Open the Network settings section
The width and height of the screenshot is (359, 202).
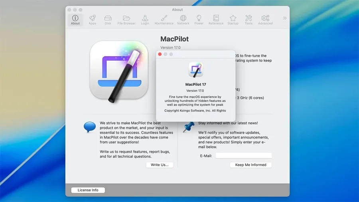(183, 20)
